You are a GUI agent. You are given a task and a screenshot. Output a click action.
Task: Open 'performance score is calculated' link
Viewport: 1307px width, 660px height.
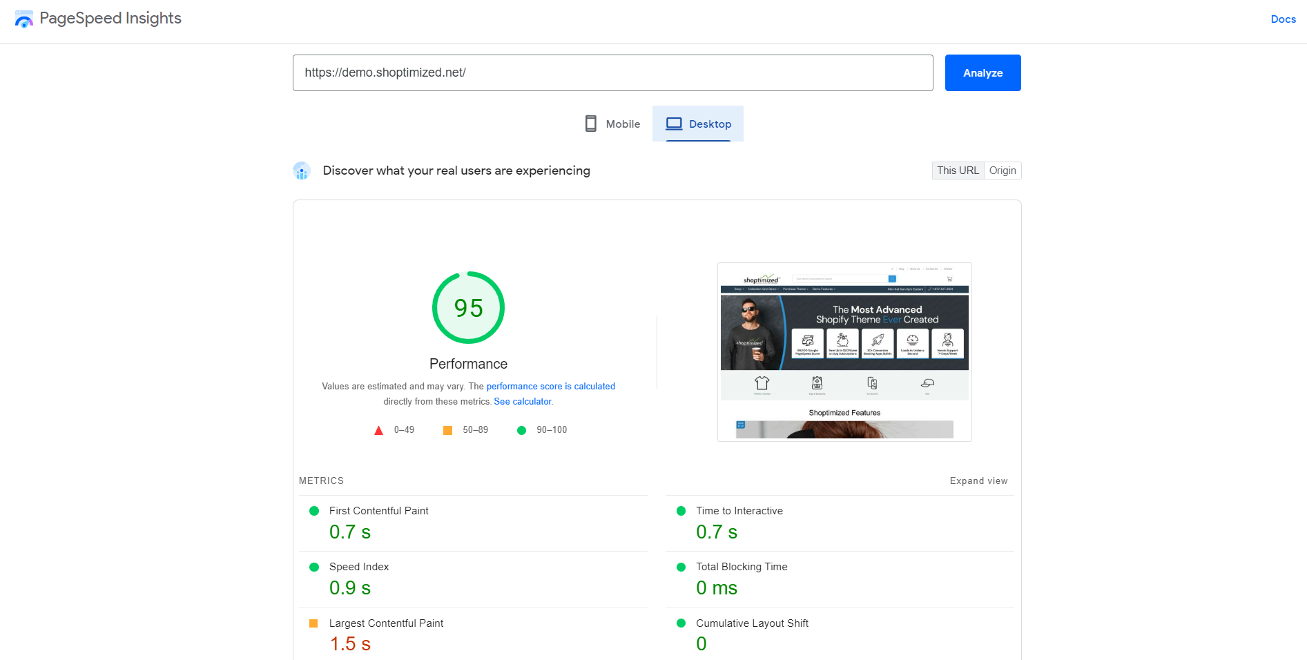click(550, 387)
